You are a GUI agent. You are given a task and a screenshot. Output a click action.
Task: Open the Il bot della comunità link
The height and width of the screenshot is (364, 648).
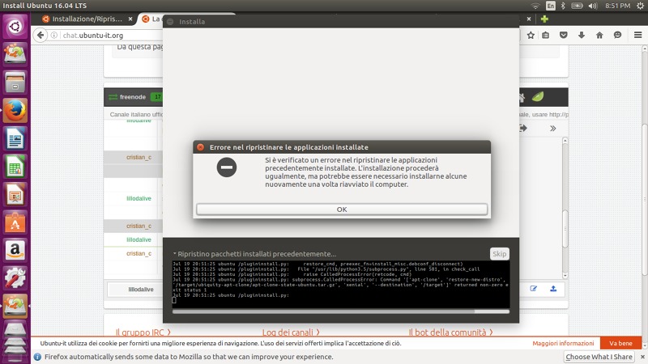point(451,332)
